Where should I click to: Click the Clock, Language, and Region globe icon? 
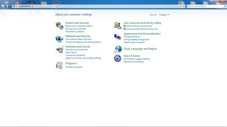(x=118, y=49)
